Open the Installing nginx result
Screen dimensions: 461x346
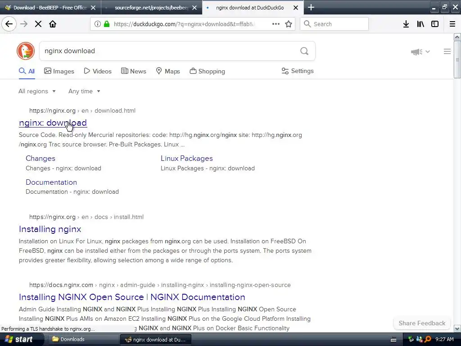[50, 229]
